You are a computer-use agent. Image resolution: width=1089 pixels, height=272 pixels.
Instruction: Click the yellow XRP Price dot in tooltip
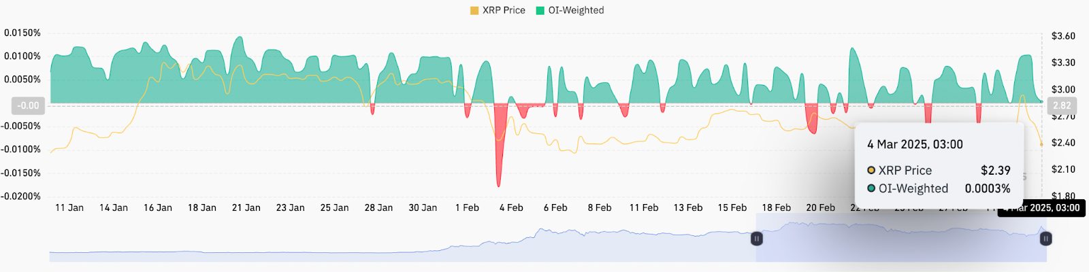coord(871,171)
